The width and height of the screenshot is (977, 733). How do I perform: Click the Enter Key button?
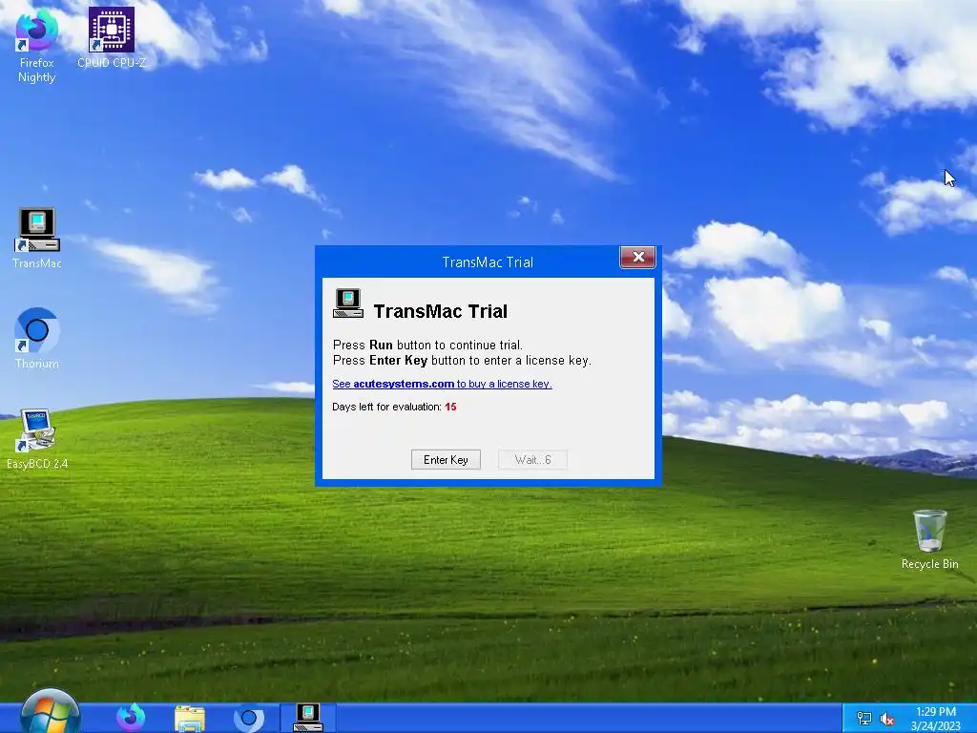tap(446, 460)
